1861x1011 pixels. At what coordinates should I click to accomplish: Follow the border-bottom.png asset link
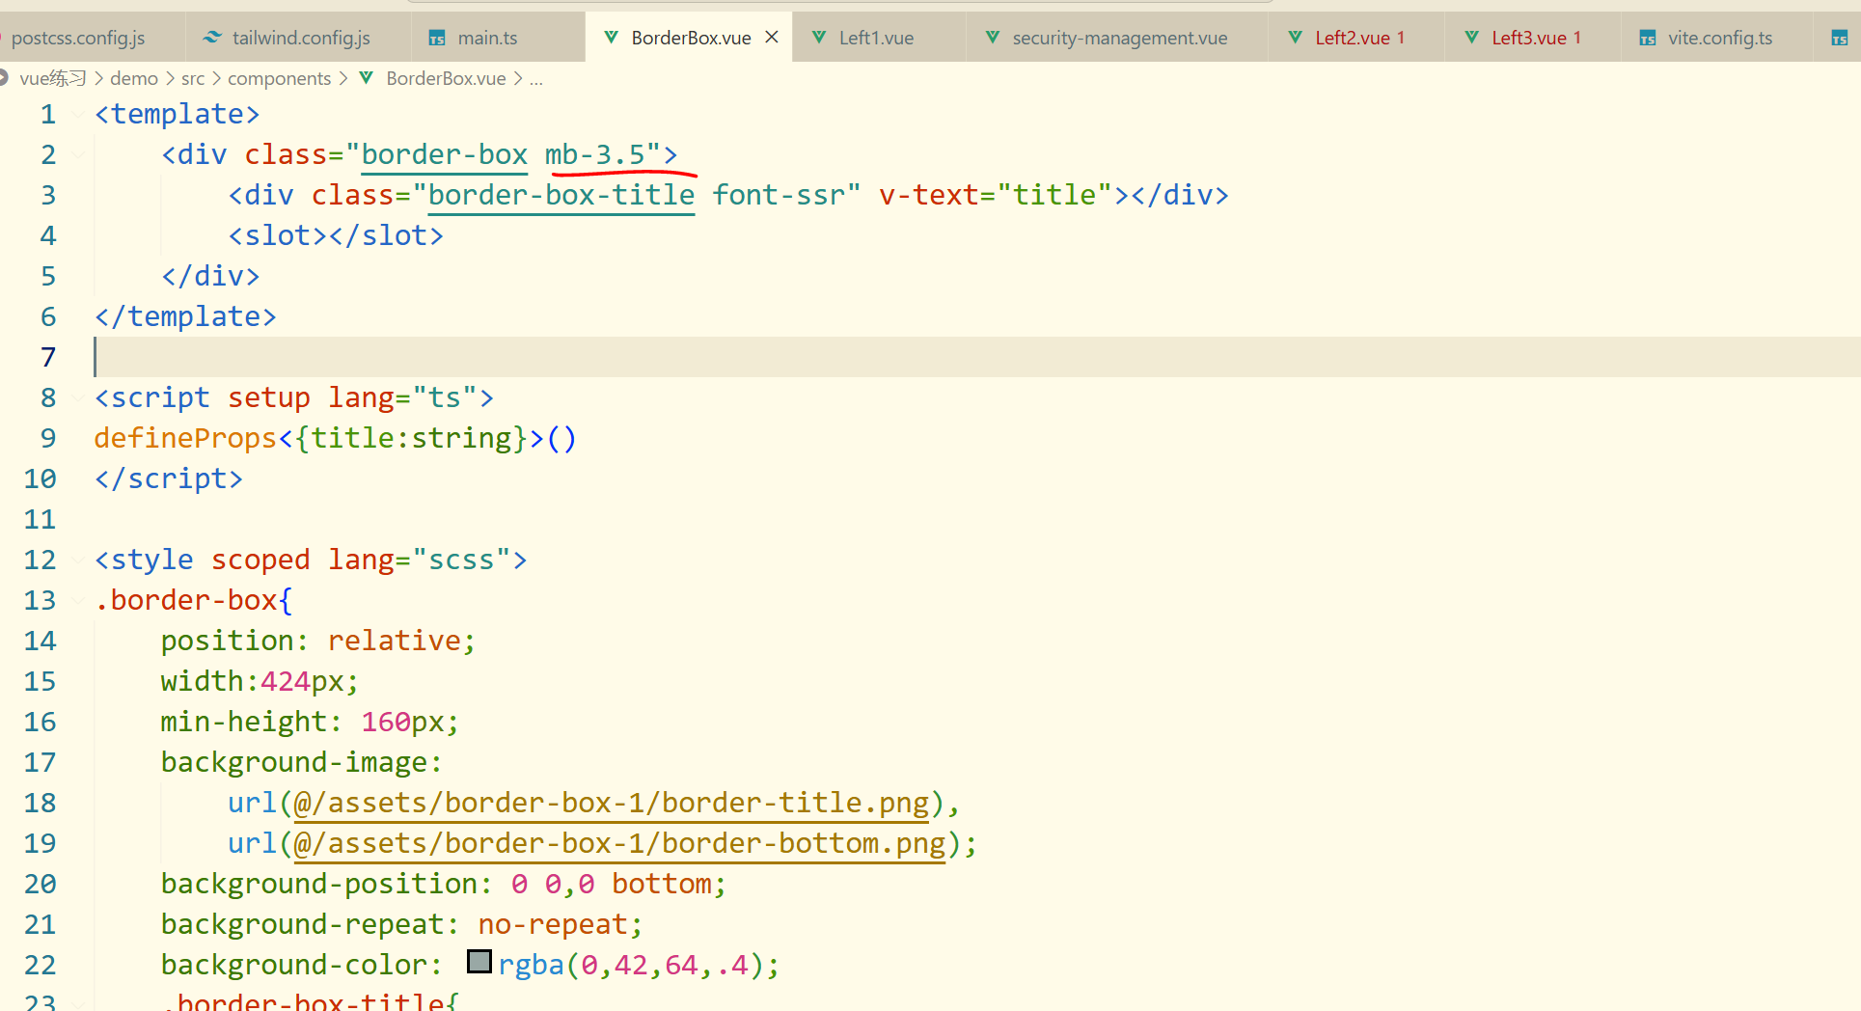click(619, 843)
